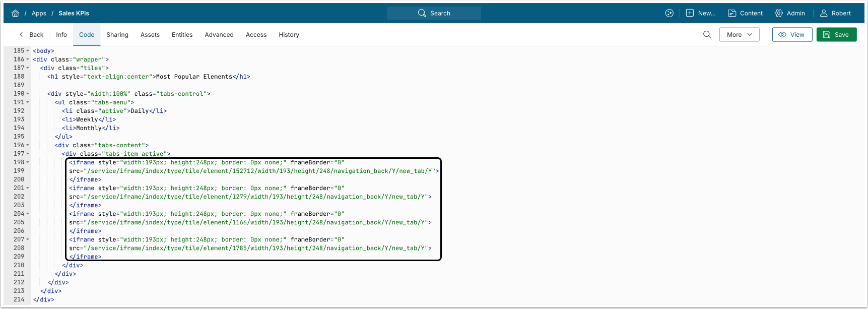Image resolution: width=868 pixels, height=309 pixels.
Task: Open the Admin gear menu
Action: tap(789, 13)
